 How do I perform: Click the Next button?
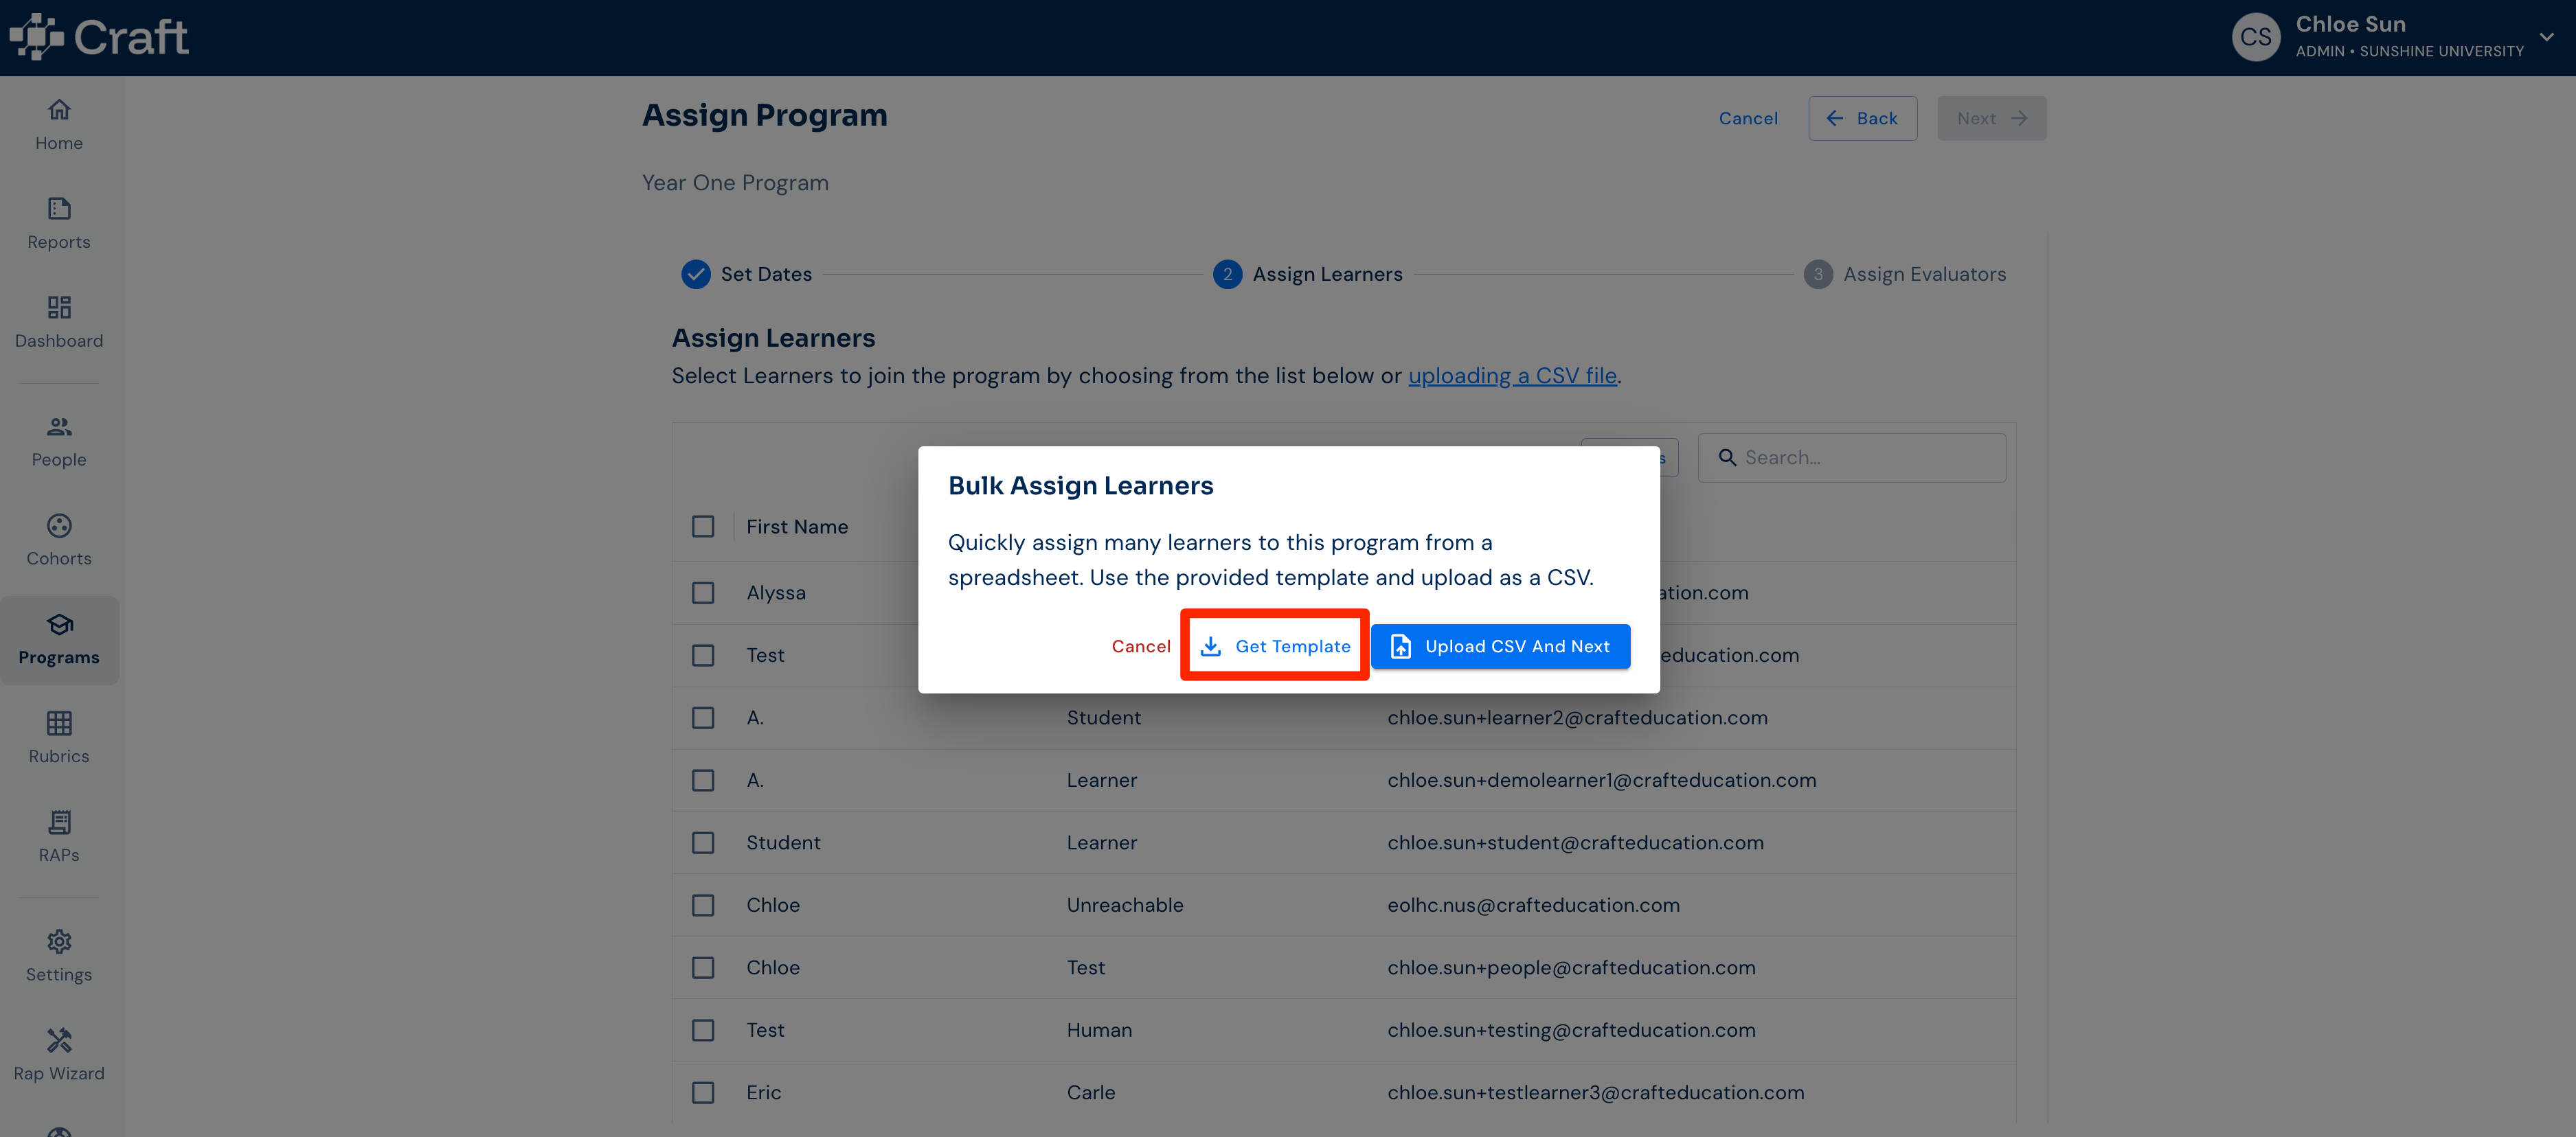tap(1991, 118)
